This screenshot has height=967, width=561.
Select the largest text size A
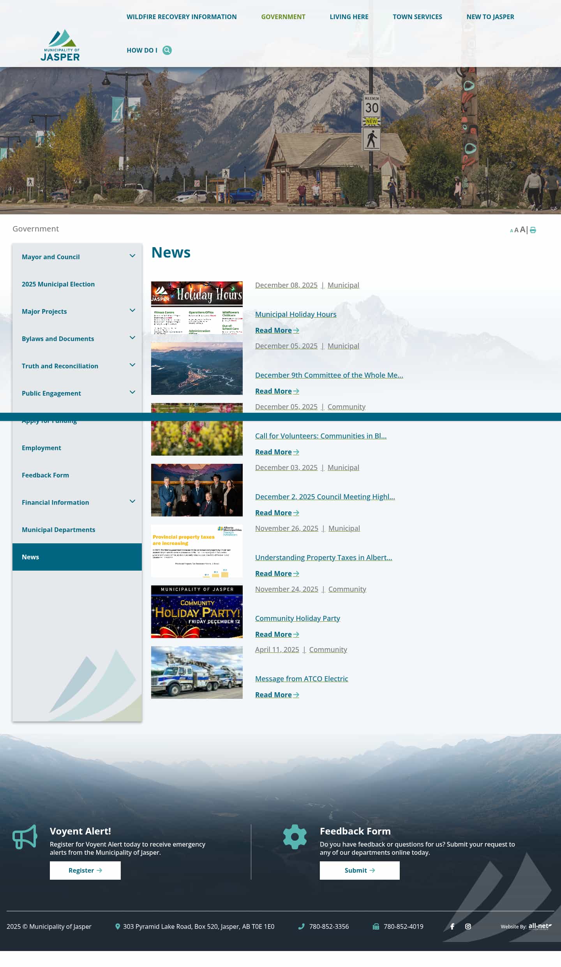coord(522,230)
